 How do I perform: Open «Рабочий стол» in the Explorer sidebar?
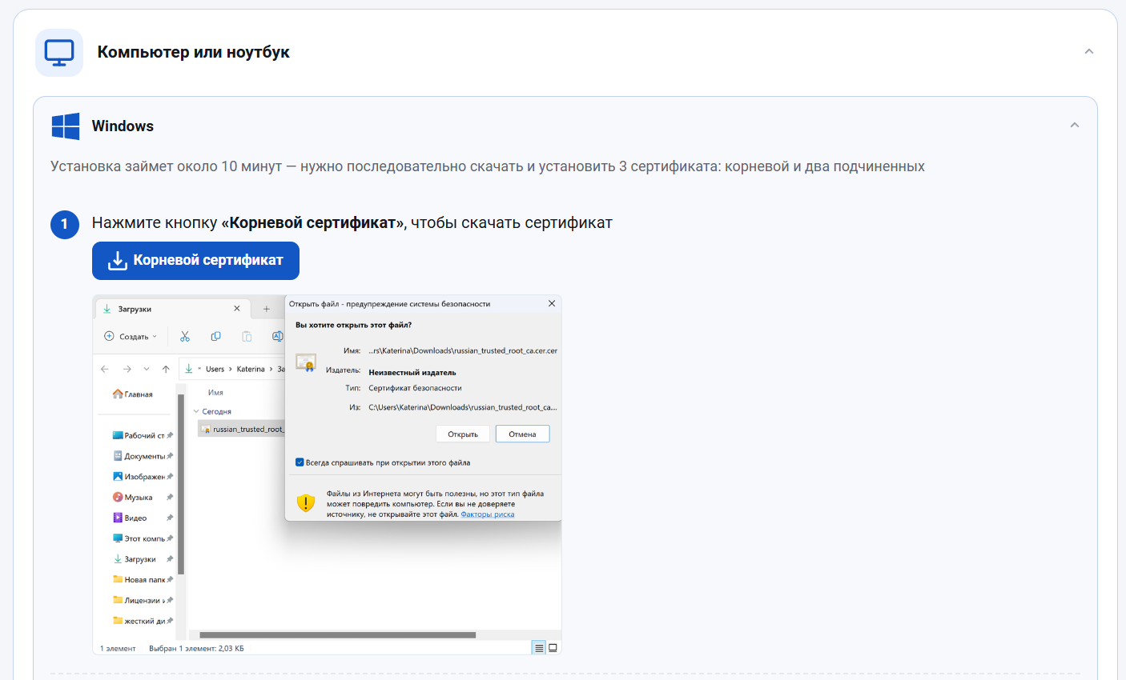143,436
